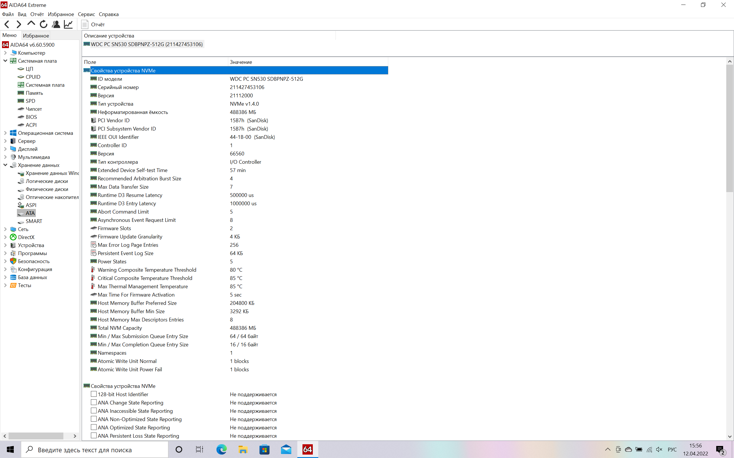The height and width of the screenshot is (458, 734).
Task: Toggle 128-bit Host Identifier checkbox
Action: point(94,394)
